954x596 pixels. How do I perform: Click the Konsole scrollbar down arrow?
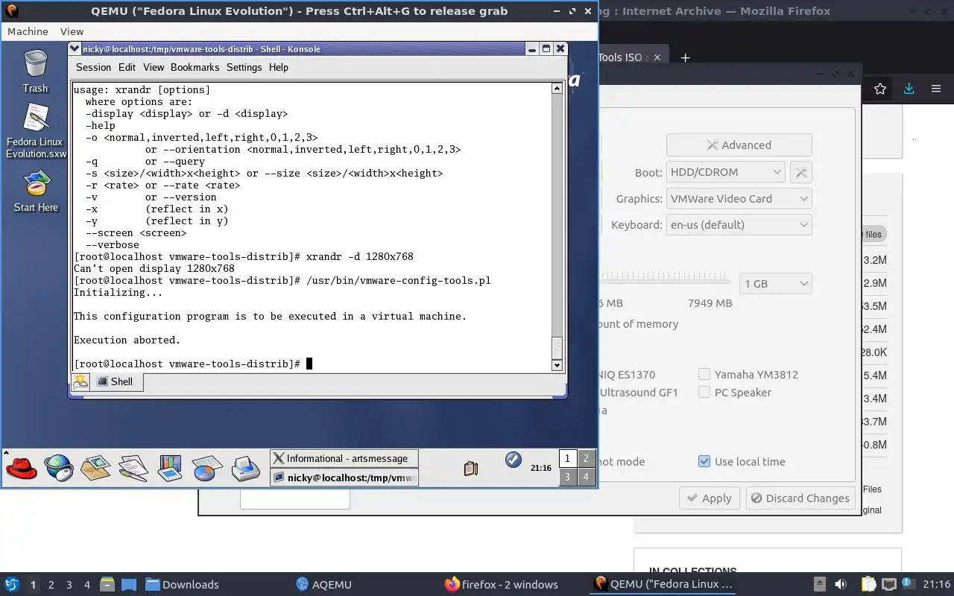point(557,365)
